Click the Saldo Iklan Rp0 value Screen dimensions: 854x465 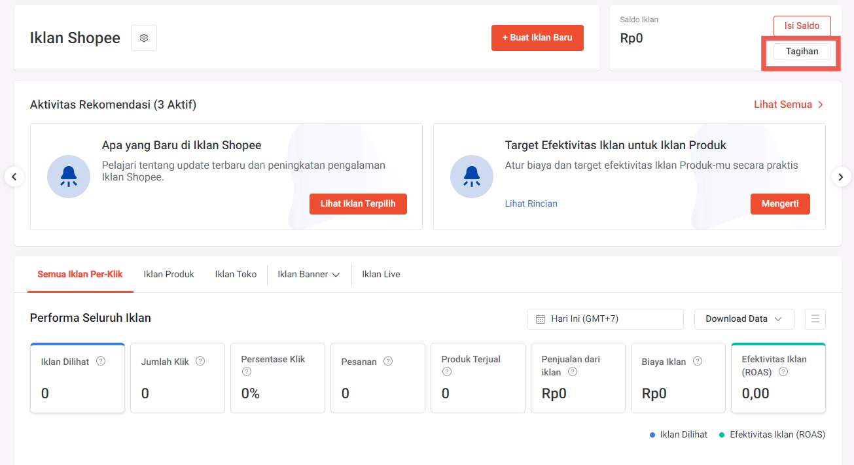pos(632,38)
